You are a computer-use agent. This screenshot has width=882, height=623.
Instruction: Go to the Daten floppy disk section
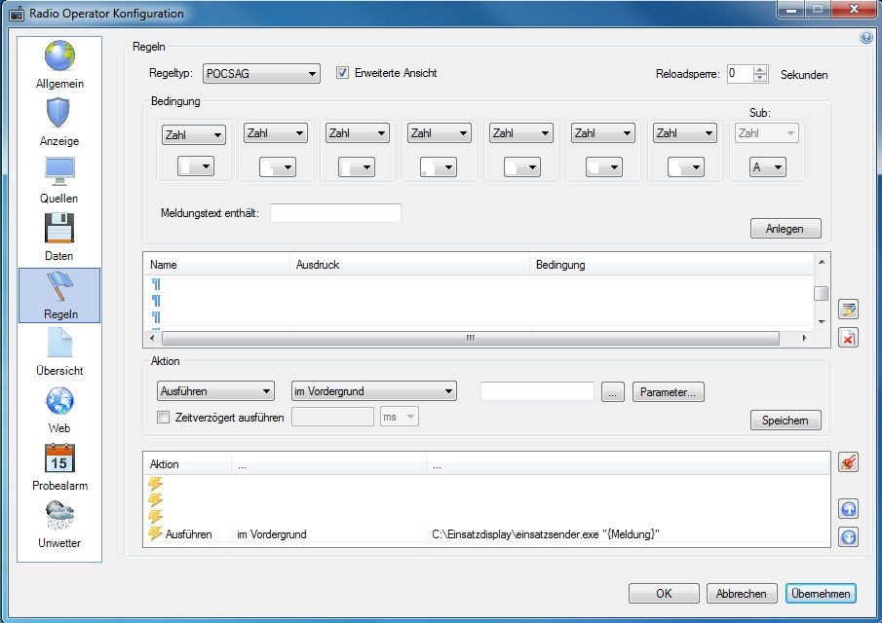59,237
